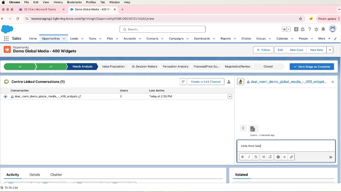Viewport: 341px width, 192px height.
Task: Open the Global Actions plus icon
Action: click(296, 29)
